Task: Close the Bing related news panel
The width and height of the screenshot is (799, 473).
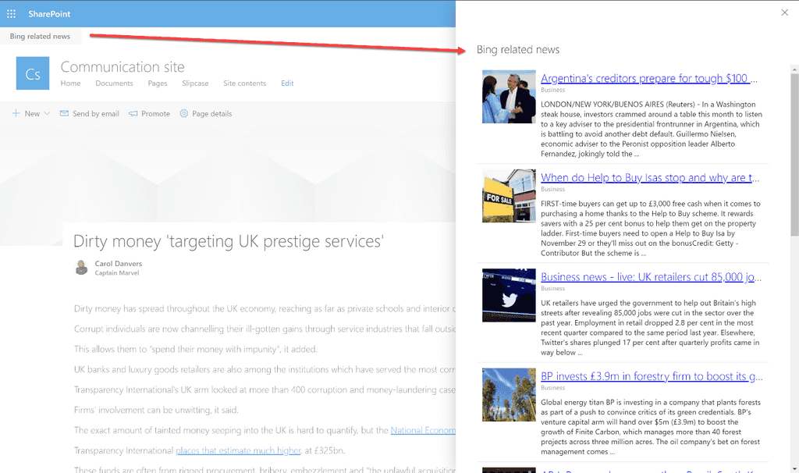Action: click(784, 12)
